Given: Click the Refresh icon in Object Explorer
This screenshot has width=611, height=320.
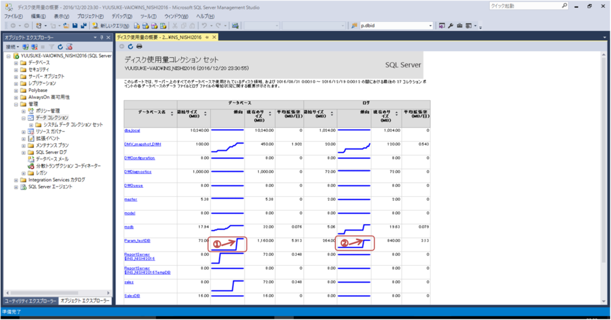Looking at the screenshot, I should [x=60, y=47].
